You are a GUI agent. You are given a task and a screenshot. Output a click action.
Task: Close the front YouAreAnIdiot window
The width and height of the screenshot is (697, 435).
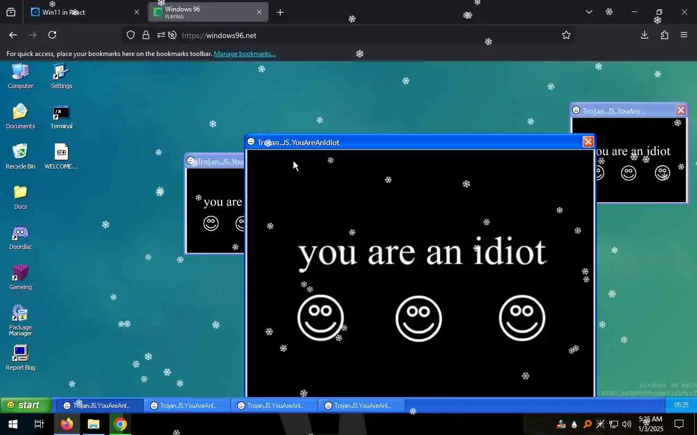click(x=588, y=142)
